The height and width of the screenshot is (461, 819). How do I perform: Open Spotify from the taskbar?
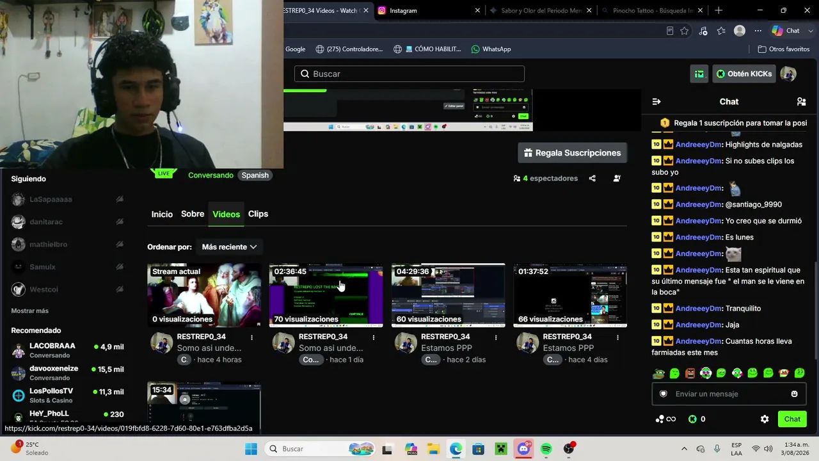546,449
